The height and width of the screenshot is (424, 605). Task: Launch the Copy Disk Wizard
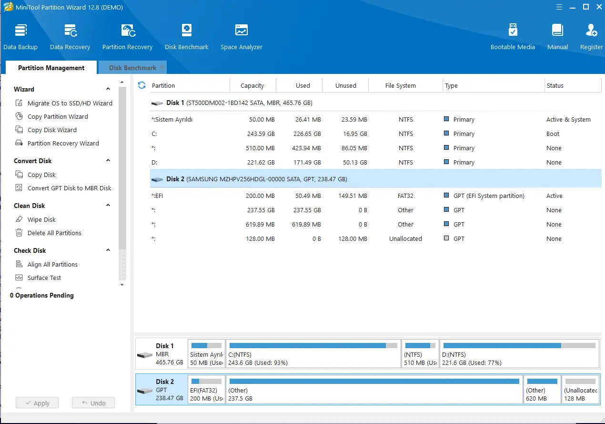(x=46, y=130)
